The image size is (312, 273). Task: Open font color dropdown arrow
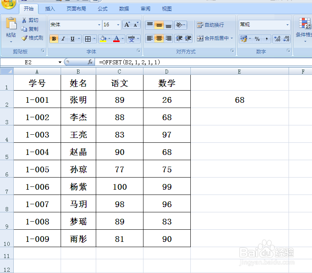coord(122,39)
